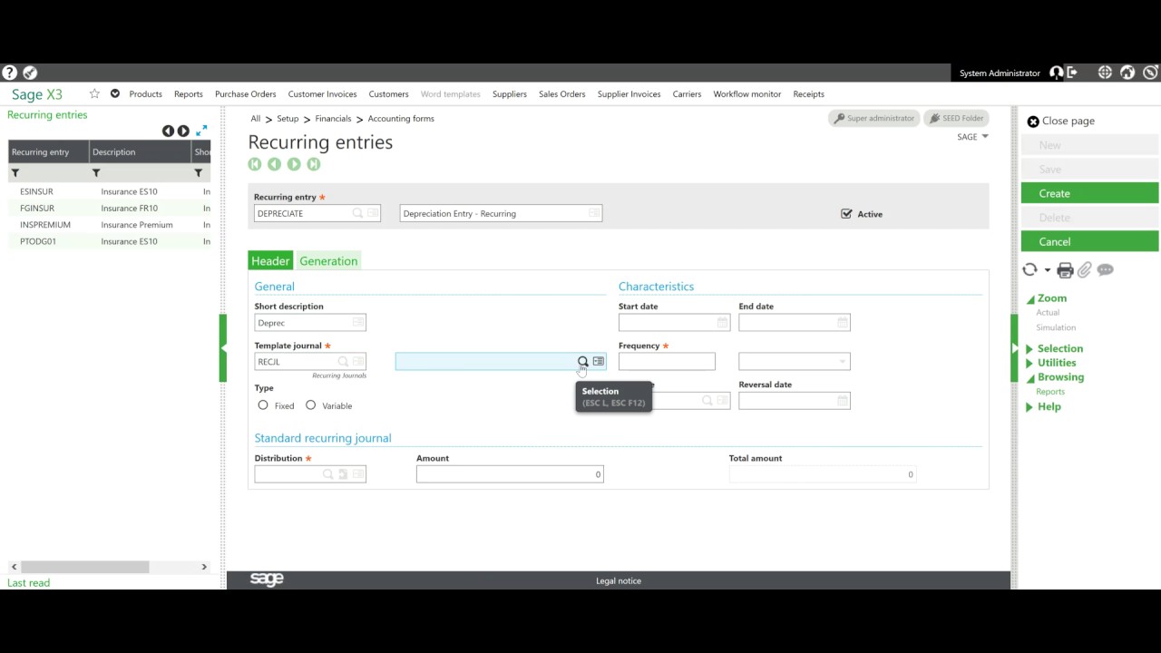Click the globe site map icon
This screenshot has width=1161, height=653.
point(1105,73)
